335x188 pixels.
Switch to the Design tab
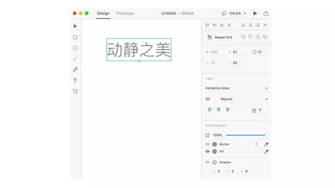103,13
